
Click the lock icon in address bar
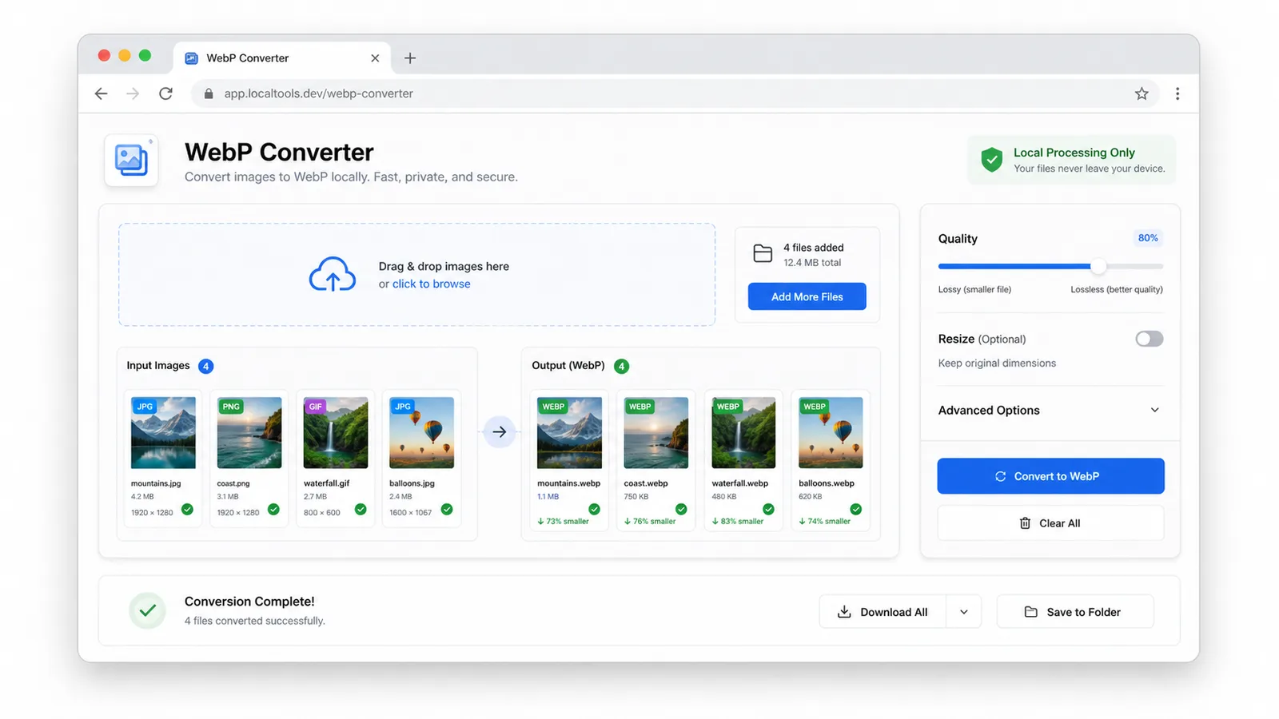[209, 93]
